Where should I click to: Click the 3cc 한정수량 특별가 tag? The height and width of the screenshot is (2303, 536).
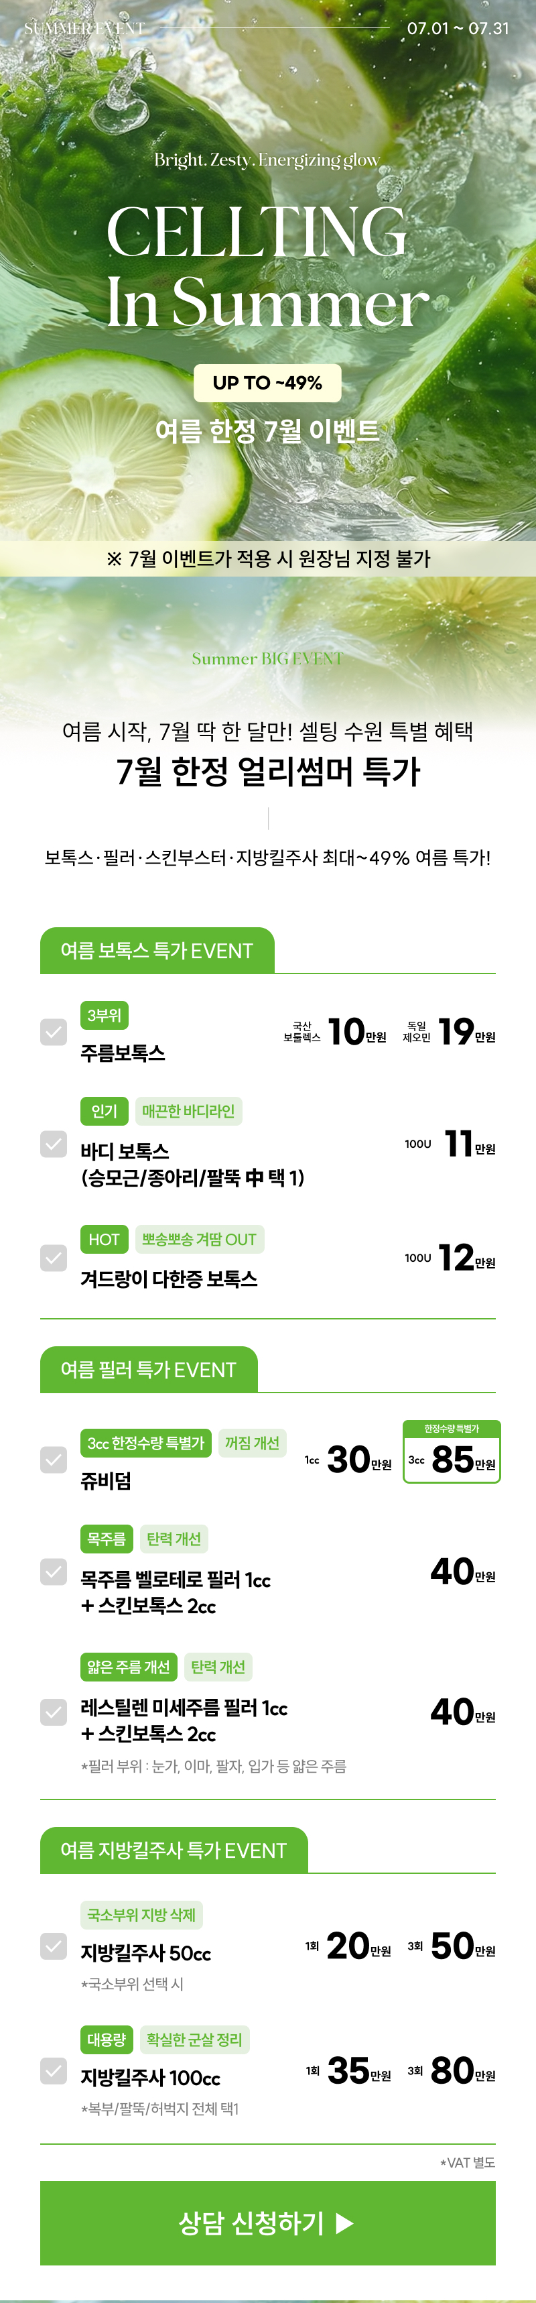pyautogui.click(x=145, y=1443)
